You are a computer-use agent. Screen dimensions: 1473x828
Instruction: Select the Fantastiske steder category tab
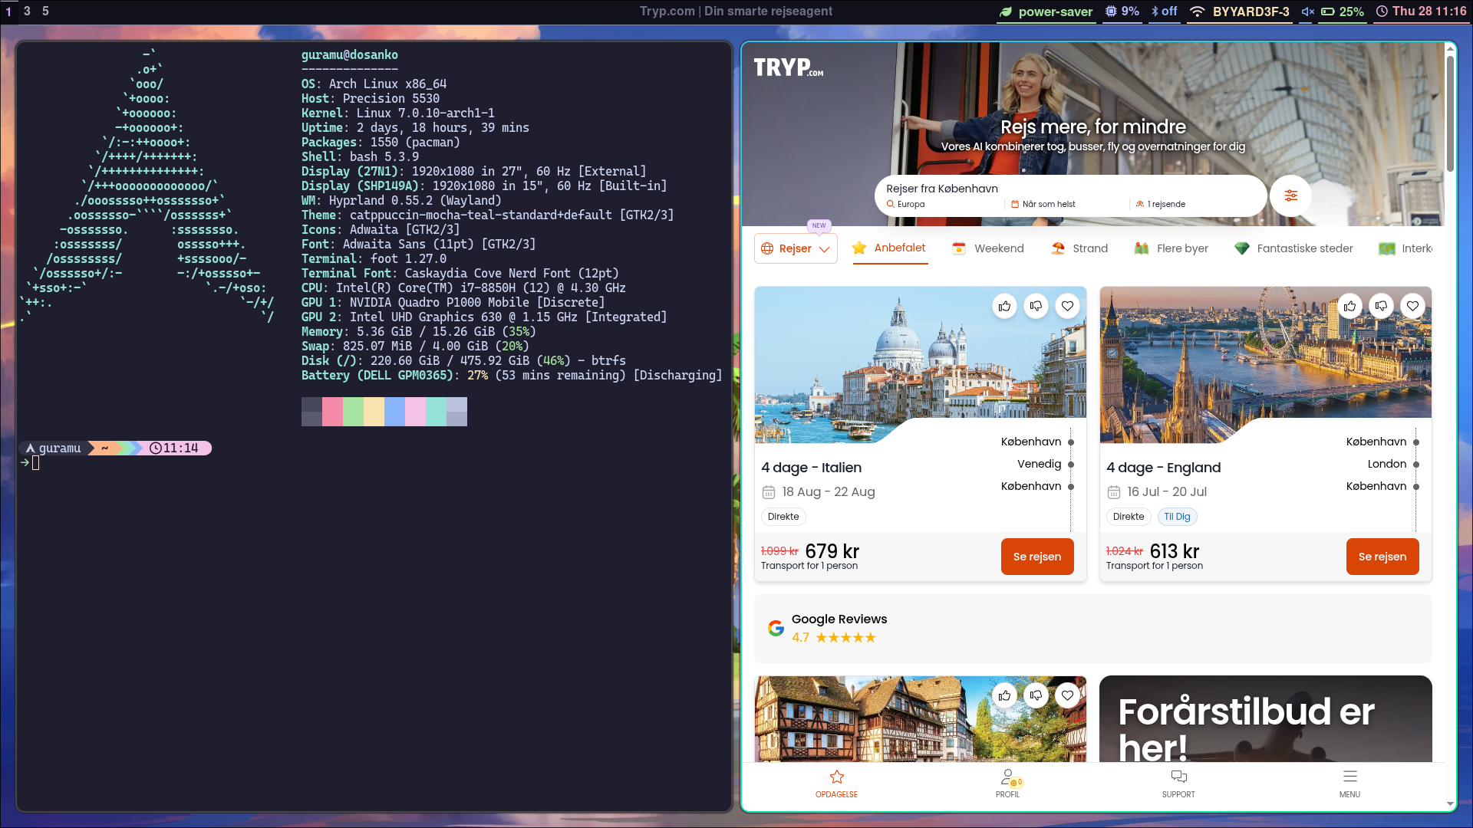tap(1293, 248)
